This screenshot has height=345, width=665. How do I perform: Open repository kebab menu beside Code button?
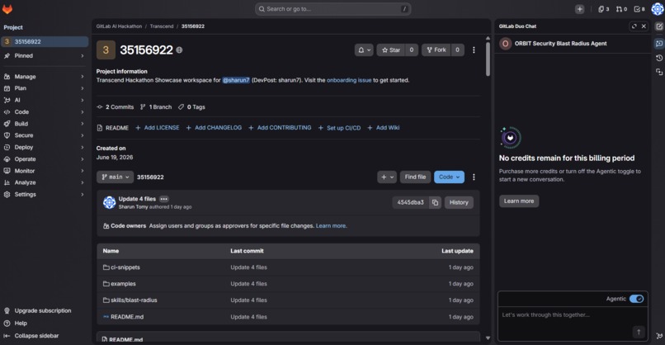474,177
